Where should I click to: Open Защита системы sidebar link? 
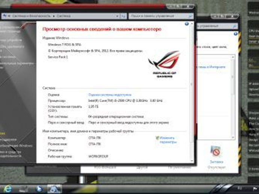tap(8, 57)
